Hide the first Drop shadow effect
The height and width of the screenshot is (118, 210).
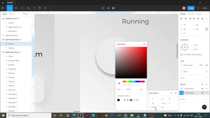pos(202,88)
